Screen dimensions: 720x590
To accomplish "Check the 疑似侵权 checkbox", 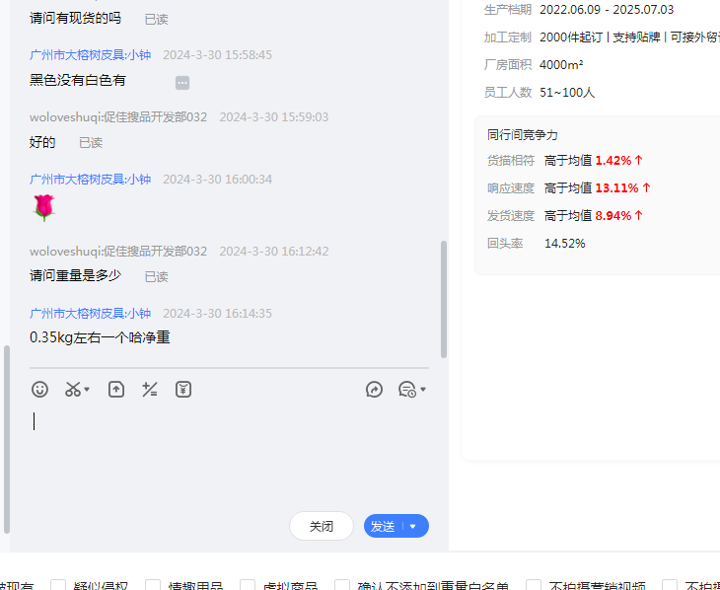I will click(x=58, y=586).
